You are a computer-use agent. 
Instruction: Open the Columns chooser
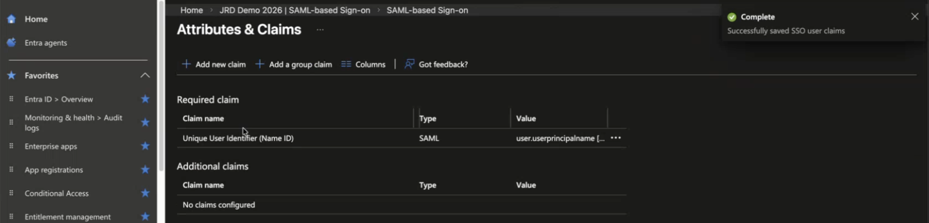[363, 64]
